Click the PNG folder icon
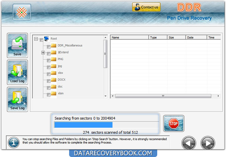Screen dimensions: 226x157 pyautogui.click(x=54, y=59)
